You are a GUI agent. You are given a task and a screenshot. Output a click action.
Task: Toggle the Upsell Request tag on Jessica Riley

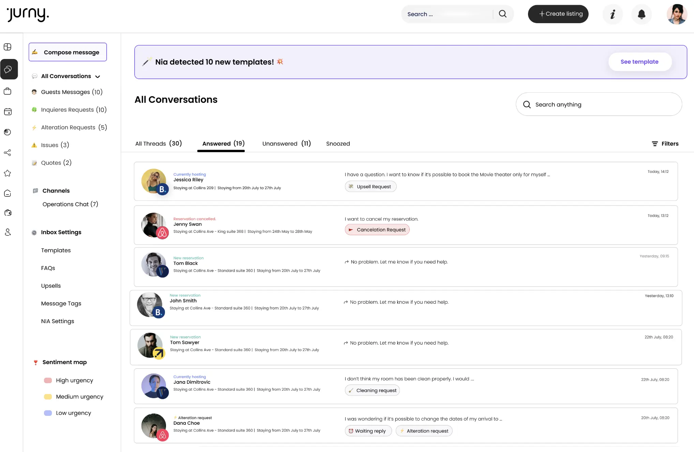pyautogui.click(x=371, y=186)
